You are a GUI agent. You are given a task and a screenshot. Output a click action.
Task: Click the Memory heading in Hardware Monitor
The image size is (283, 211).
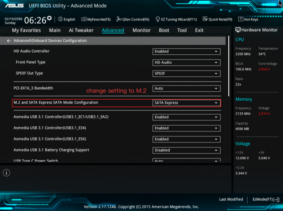pyautogui.click(x=244, y=99)
